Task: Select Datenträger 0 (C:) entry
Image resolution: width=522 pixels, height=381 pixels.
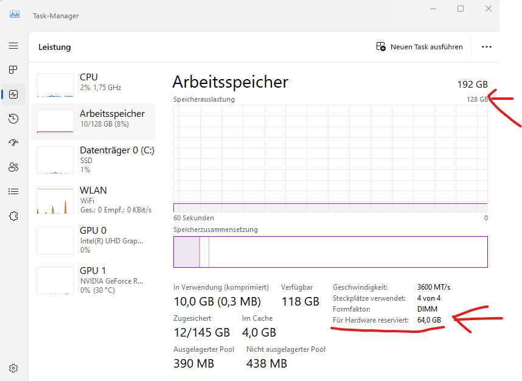Action: pyautogui.click(x=93, y=159)
